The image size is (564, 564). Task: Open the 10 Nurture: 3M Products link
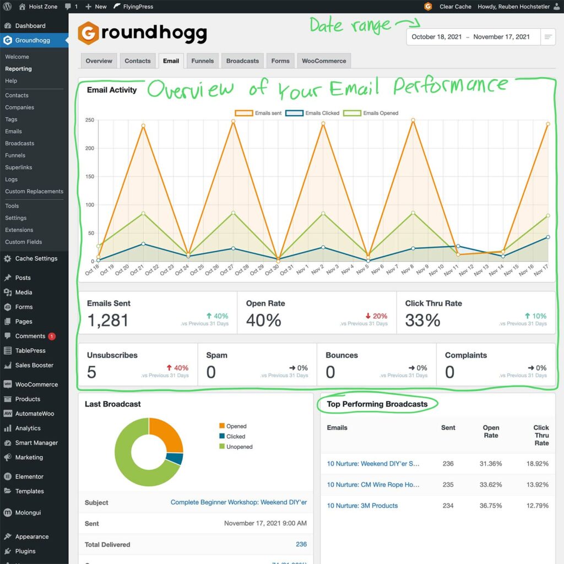362,506
